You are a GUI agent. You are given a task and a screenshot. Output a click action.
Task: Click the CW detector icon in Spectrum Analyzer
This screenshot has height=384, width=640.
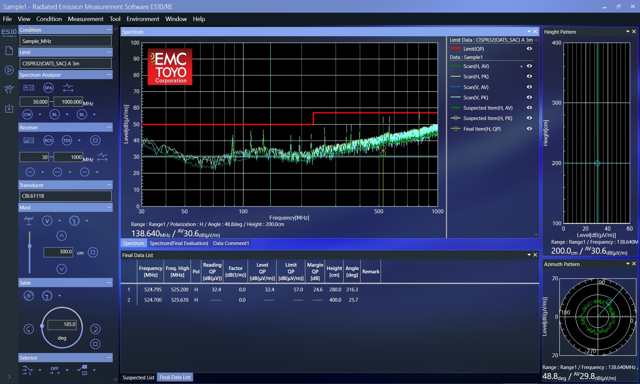[x=27, y=114]
